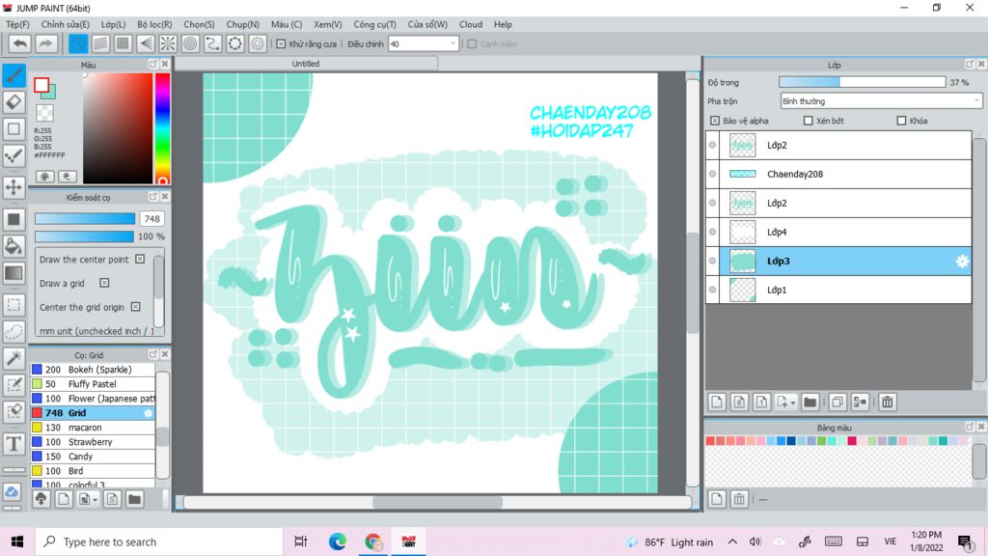
Task: Expand add-brush options dropdown arrow
Action: pyautogui.click(x=96, y=500)
